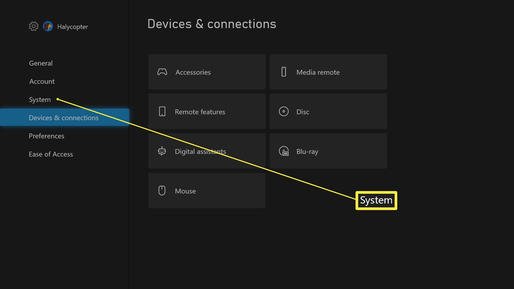Viewport: 514px width, 289px height.
Task: Select System from sidebar
Action: click(40, 99)
